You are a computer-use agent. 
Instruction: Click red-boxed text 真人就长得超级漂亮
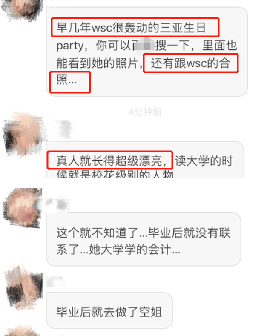110,160
